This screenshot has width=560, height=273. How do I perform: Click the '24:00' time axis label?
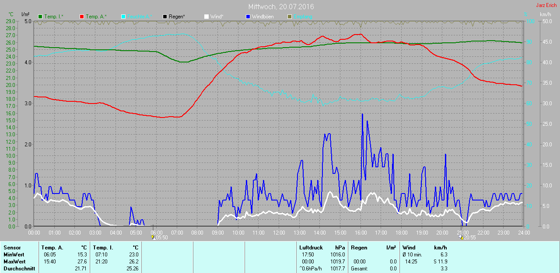(524, 232)
